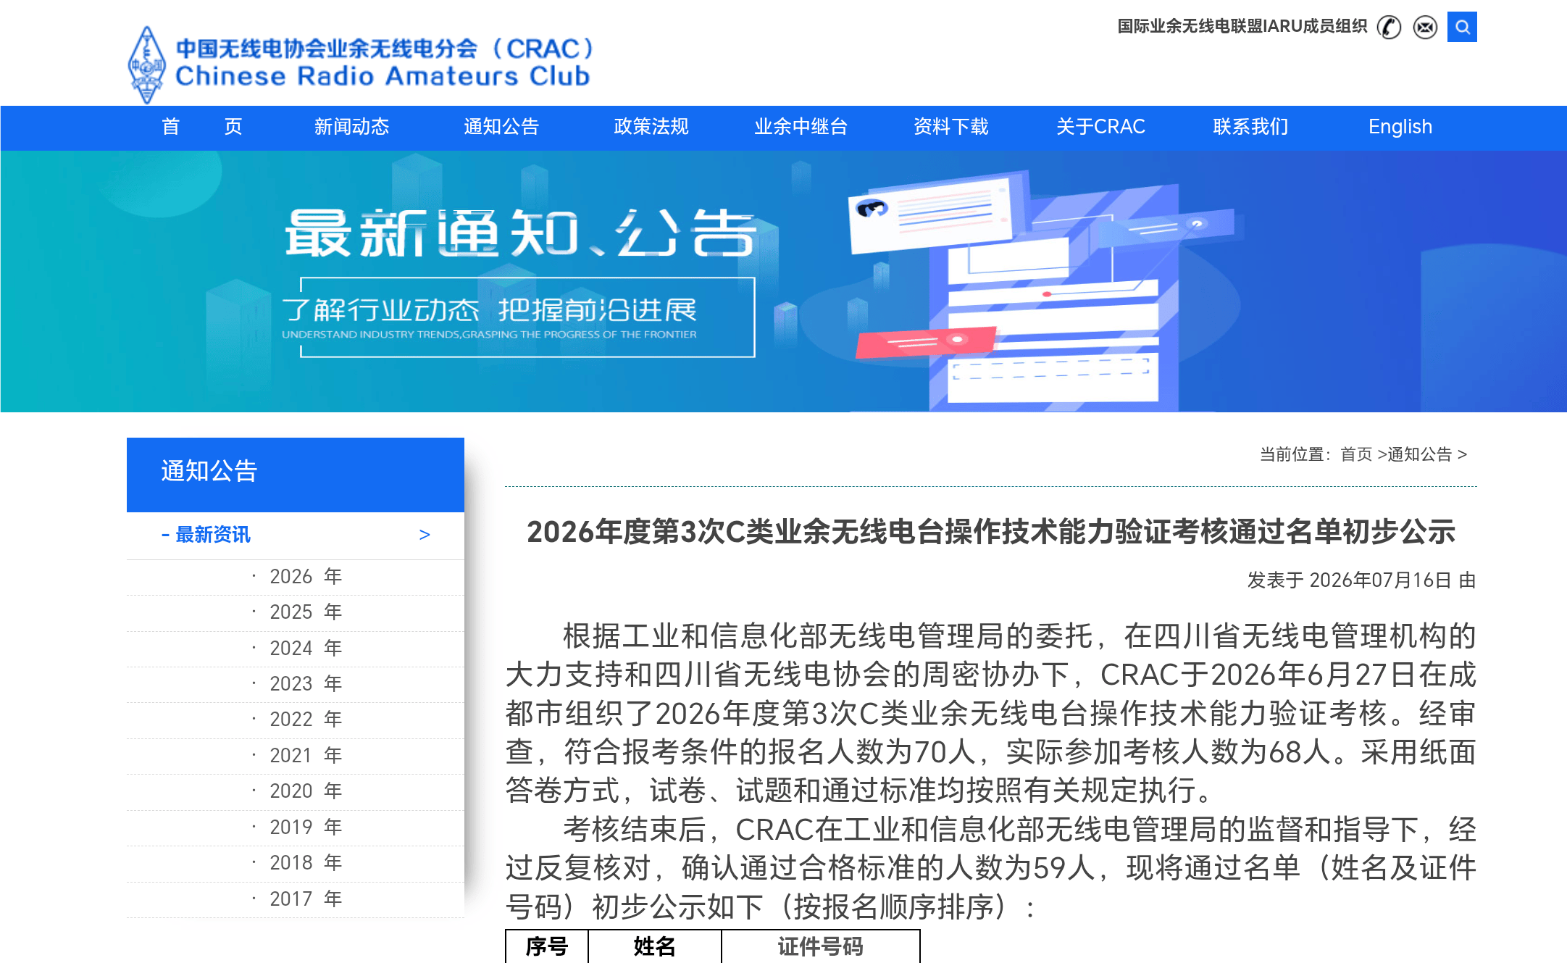Open the blue search magnifier button
This screenshot has height=963, width=1567.
(1462, 27)
